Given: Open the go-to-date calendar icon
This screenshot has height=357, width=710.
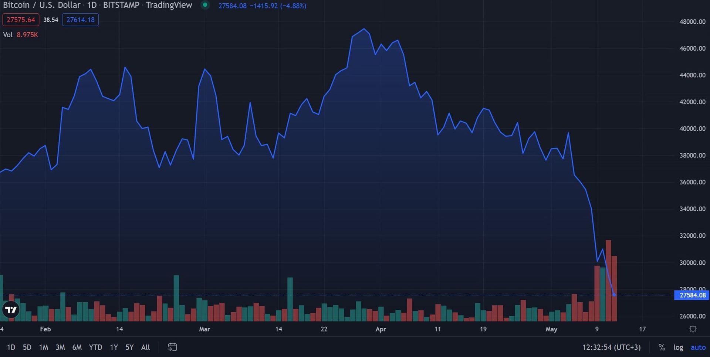Looking at the screenshot, I should point(172,347).
